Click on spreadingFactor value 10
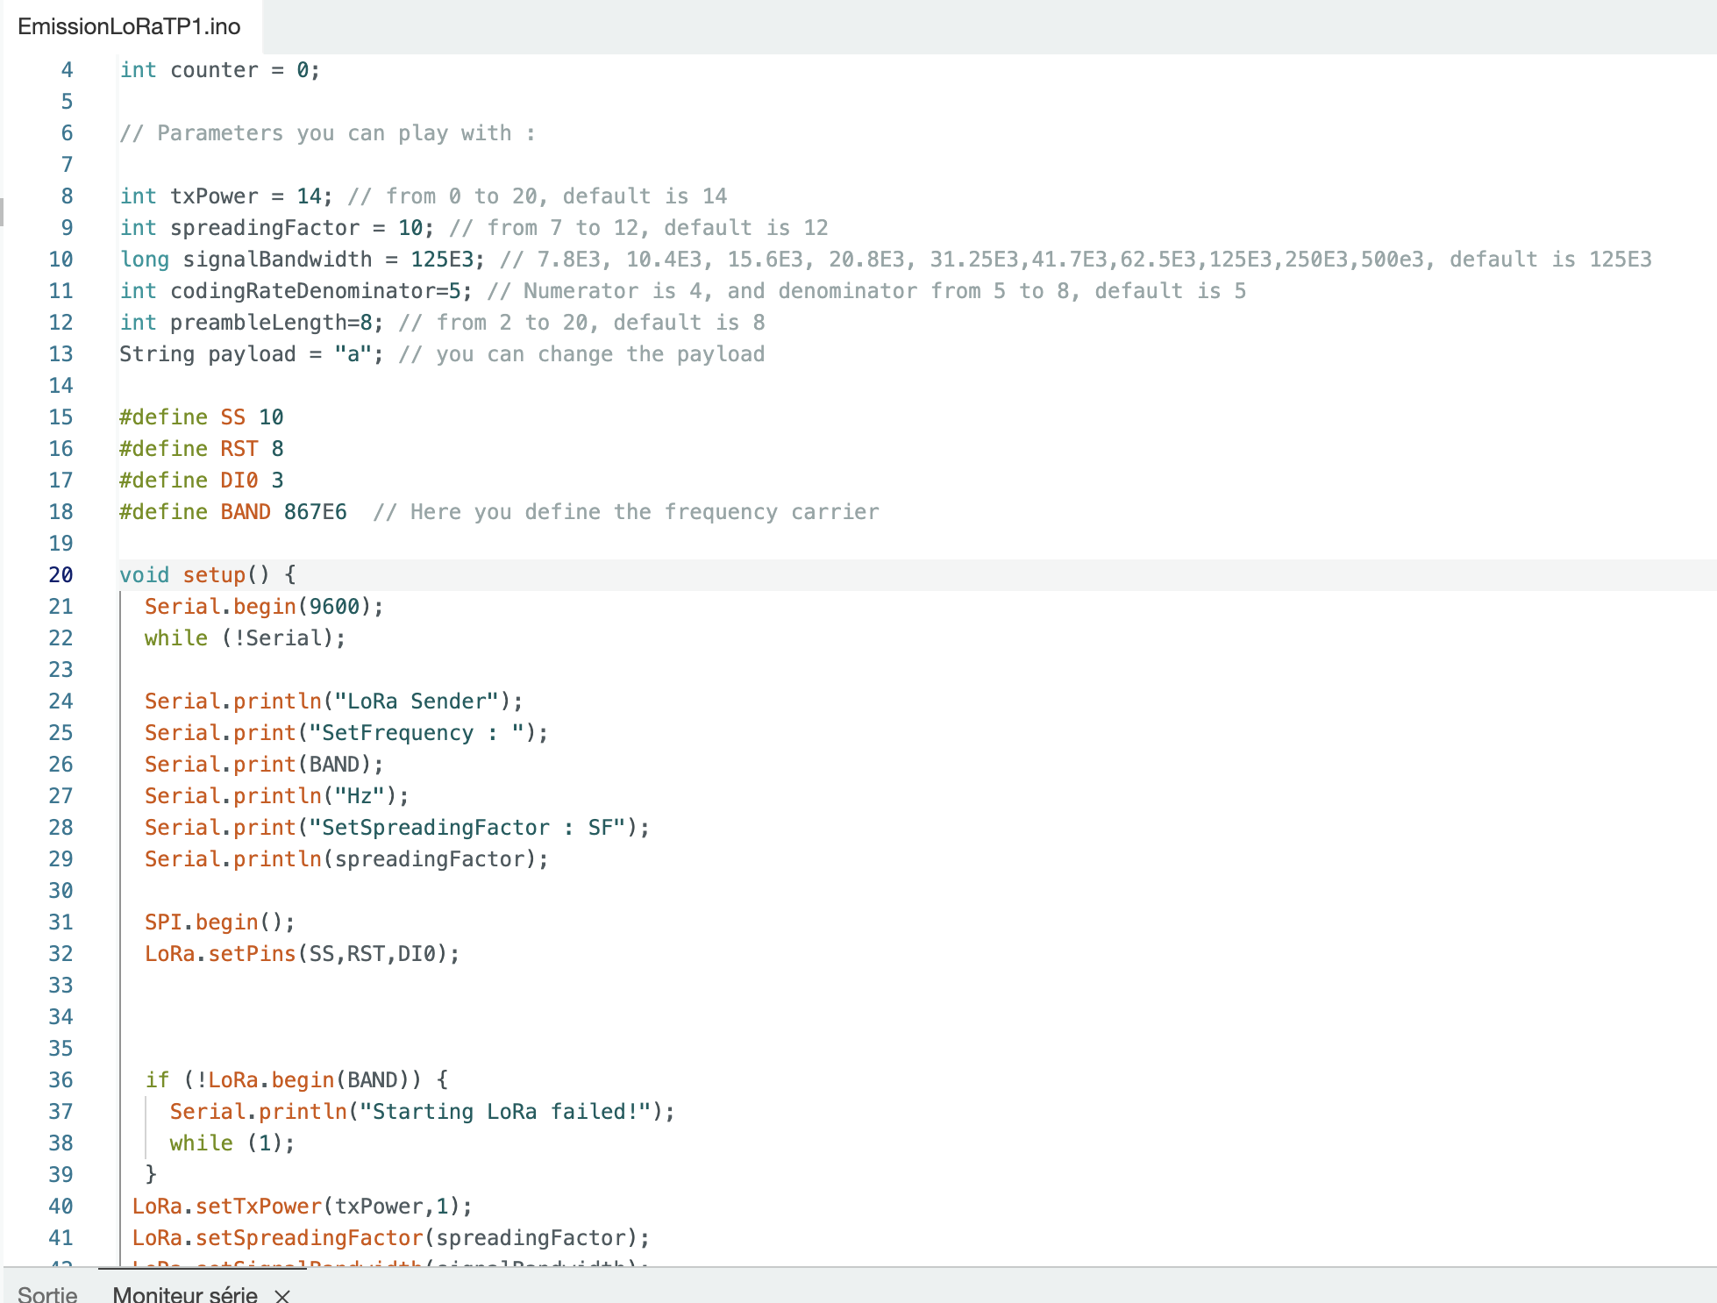 coord(410,228)
